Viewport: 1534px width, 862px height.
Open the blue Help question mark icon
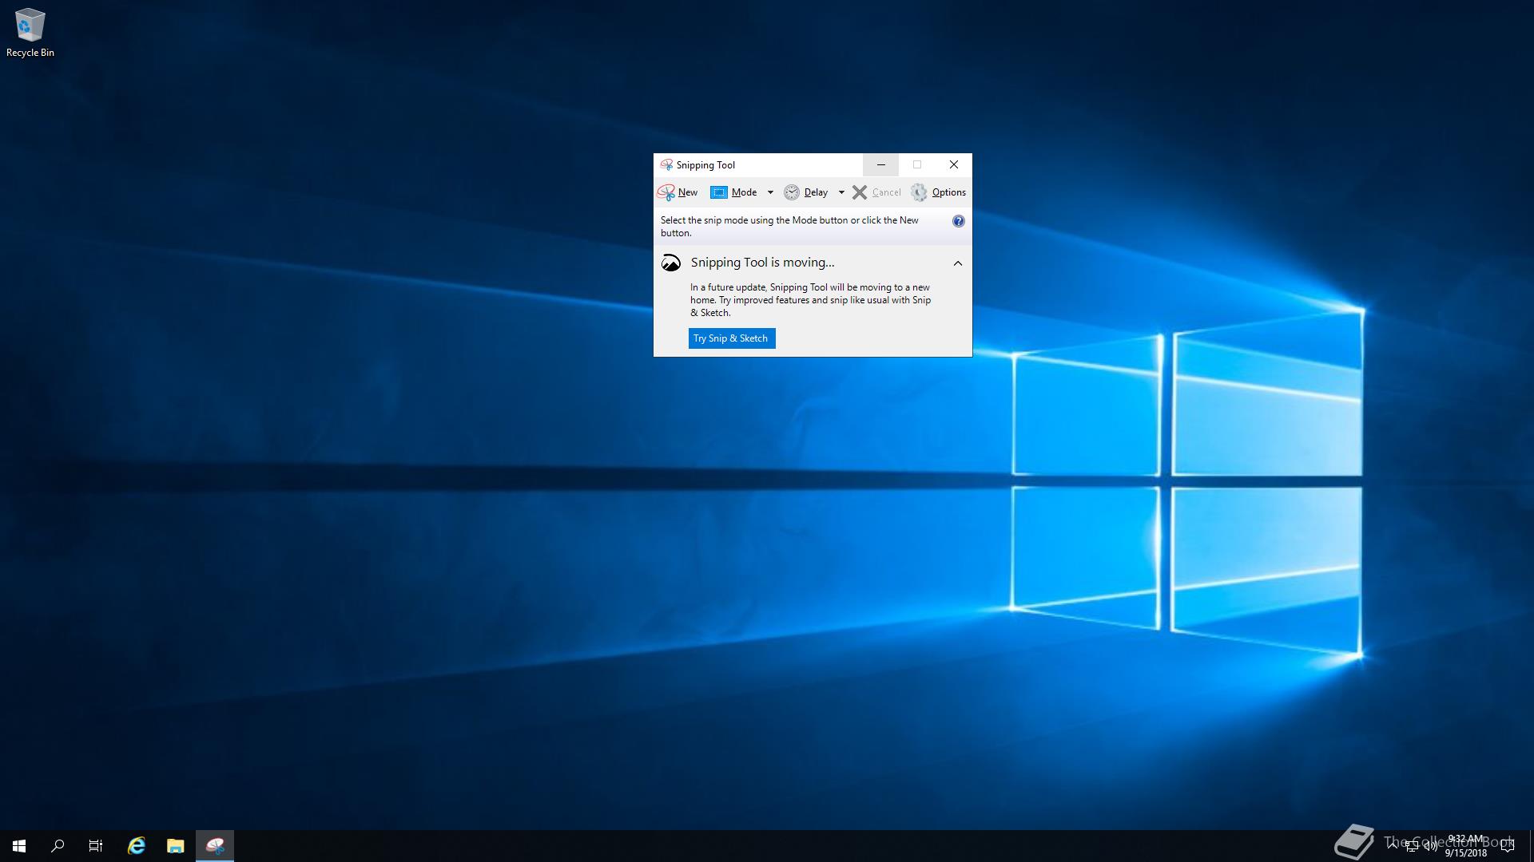(x=958, y=221)
